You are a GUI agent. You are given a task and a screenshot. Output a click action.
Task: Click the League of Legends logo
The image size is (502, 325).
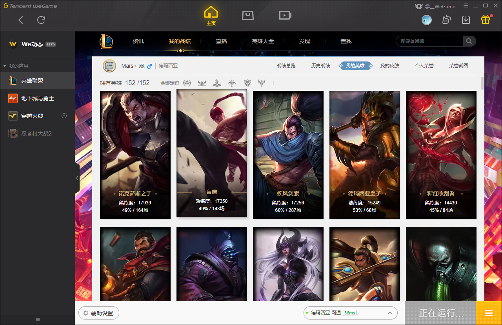106,41
